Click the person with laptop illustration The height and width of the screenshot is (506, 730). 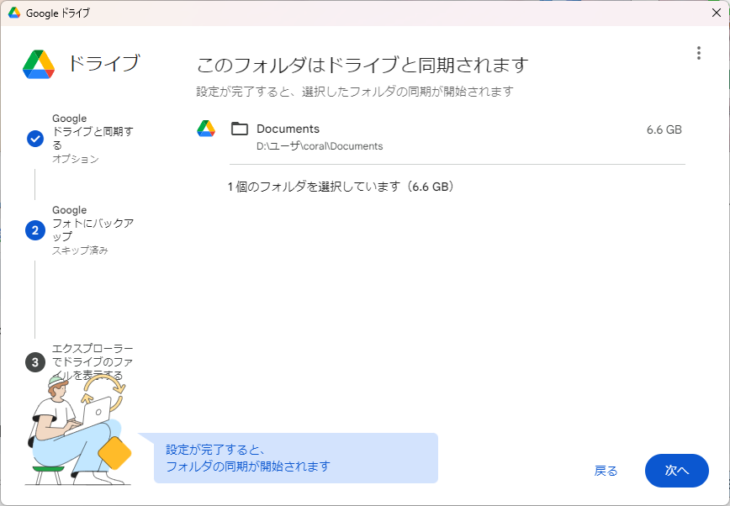[78, 430]
